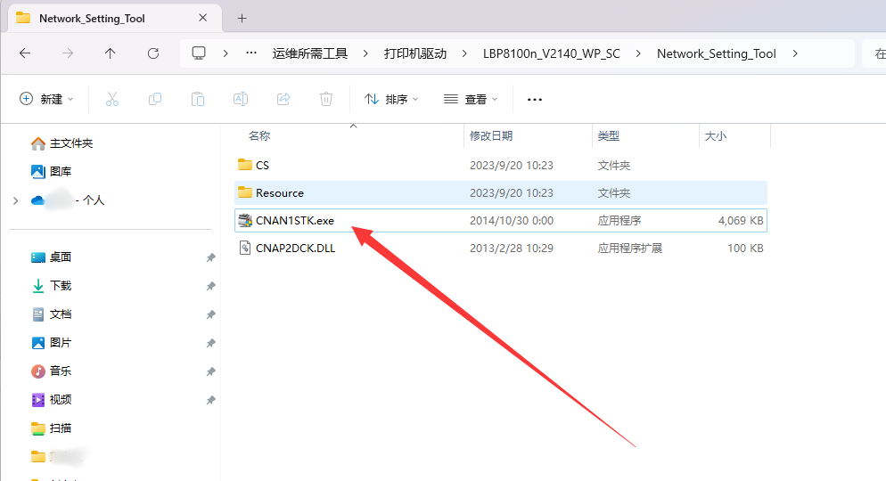Screen dimensions: 886x481
Task: Click the CS folder icon
Action: (x=244, y=165)
